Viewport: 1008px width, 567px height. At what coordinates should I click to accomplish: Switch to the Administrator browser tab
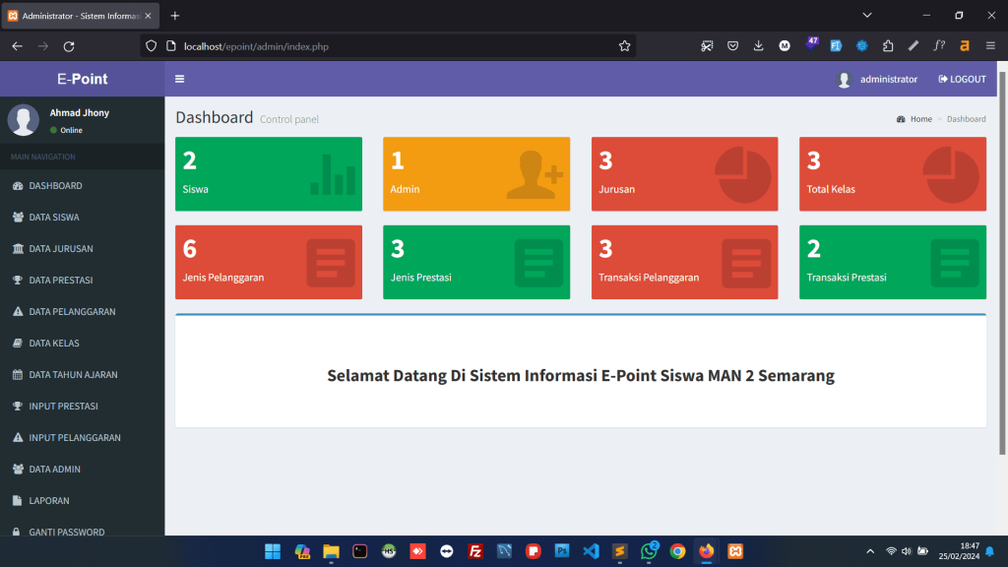(x=74, y=15)
